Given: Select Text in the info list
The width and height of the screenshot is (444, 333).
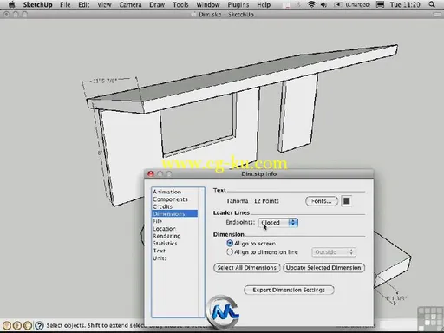Looking at the screenshot, I should pyautogui.click(x=160, y=251).
